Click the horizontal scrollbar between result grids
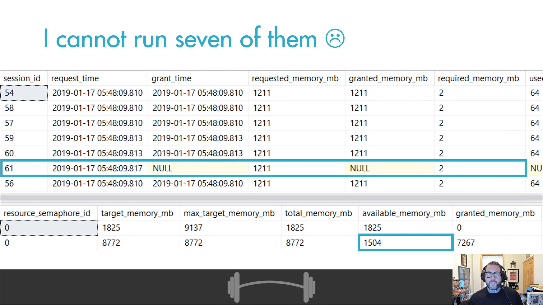The image size is (543, 305). (x=271, y=197)
